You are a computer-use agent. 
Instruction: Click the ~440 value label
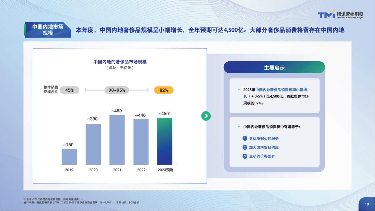point(140,115)
